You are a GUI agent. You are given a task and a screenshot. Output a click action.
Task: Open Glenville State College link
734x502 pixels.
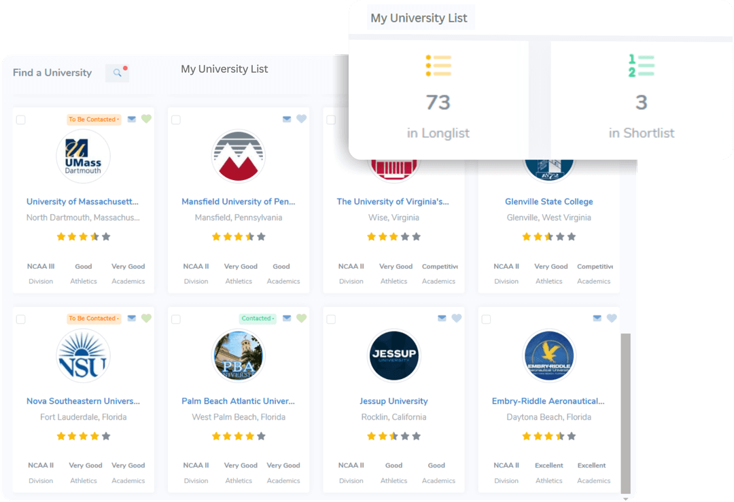548,202
